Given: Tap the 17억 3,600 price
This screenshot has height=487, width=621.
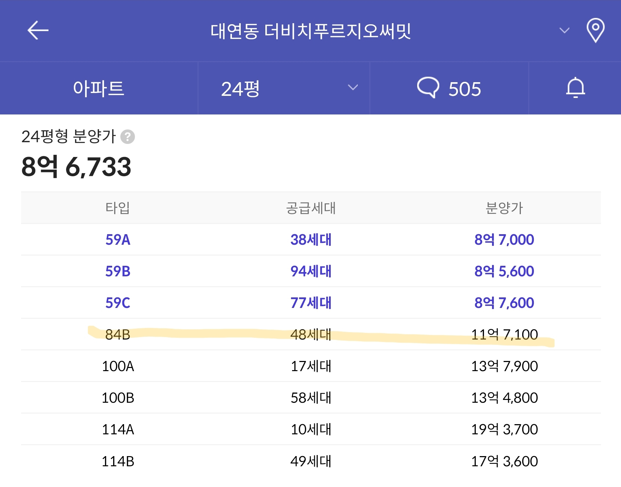Looking at the screenshot, I should (504, 461).
